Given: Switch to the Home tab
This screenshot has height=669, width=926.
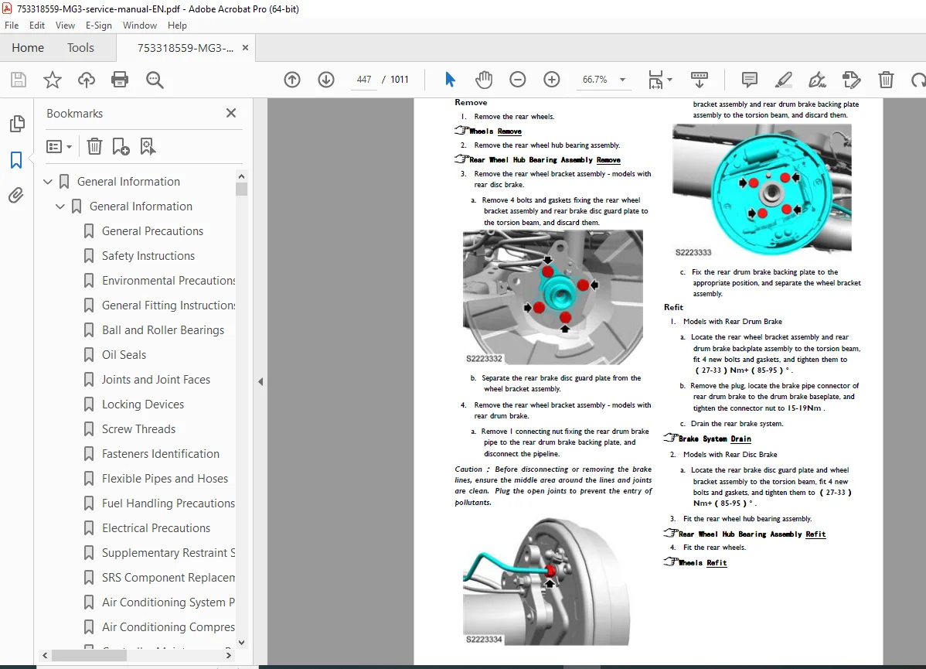Looking at the screenshot, I should [x=28, y=48].
